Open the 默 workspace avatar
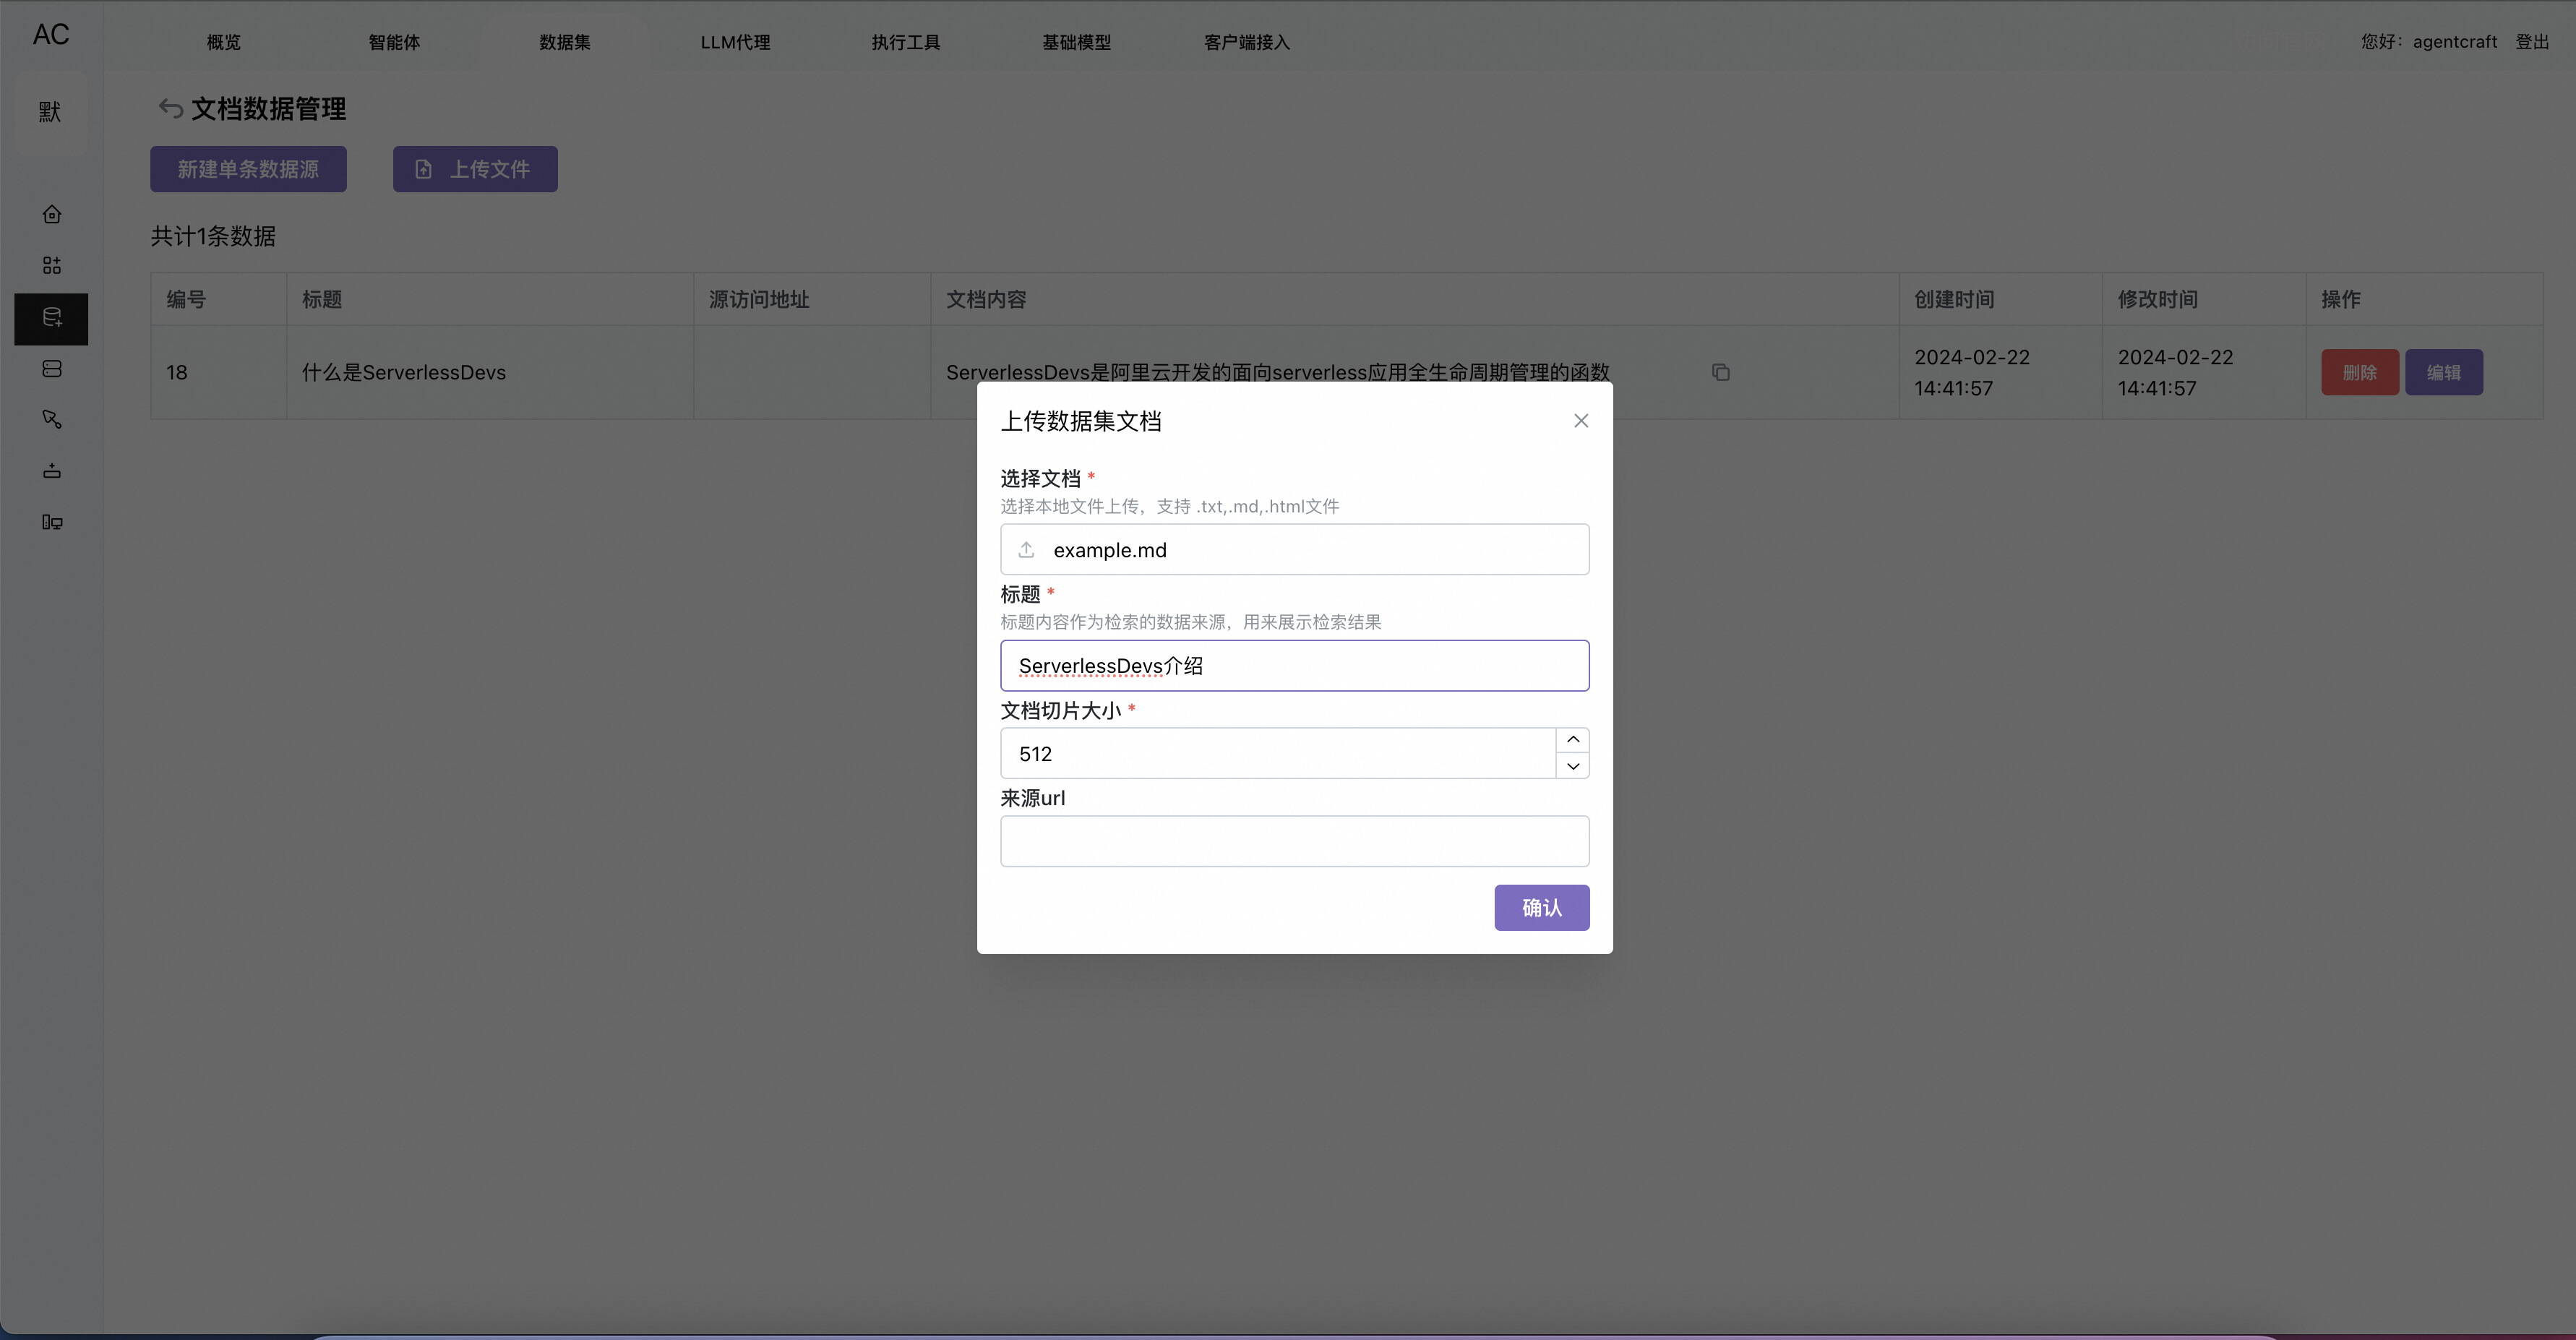 pos(51,111)
